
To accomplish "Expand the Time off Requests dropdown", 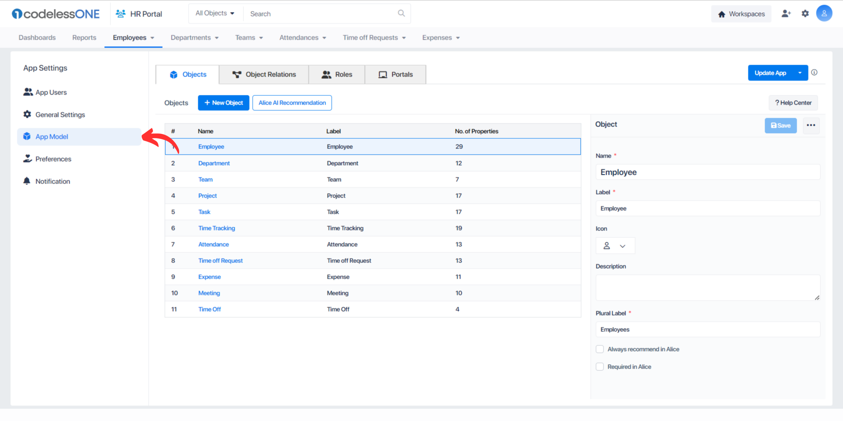I will click(404, 38).
